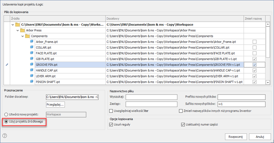Viewport: 274px width, 143px height.
Task: Click the part icon beside FACE PLATE.ipt
Action: coord(32,53)
